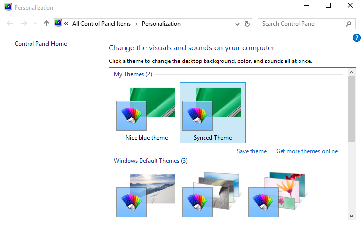Open Get more themes online link
The width and height of the screenshot is (362, 233).
[307, 151]
